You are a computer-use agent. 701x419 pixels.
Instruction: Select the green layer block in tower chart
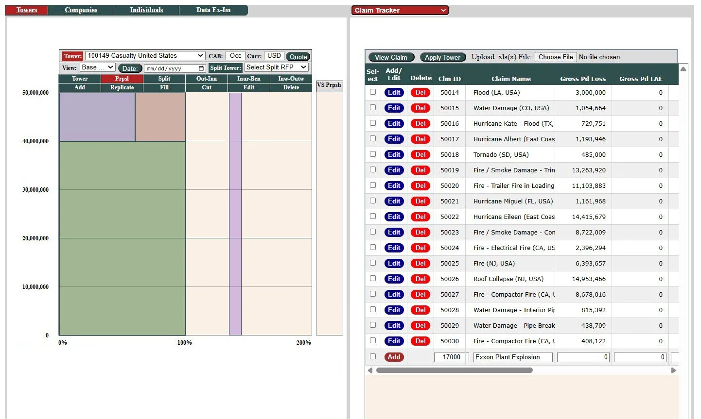(123, 238)
